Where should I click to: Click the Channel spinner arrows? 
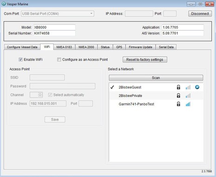click(40, 95)
